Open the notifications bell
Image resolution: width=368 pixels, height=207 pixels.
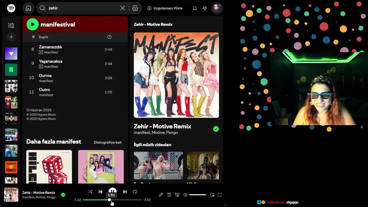(195, 8)
